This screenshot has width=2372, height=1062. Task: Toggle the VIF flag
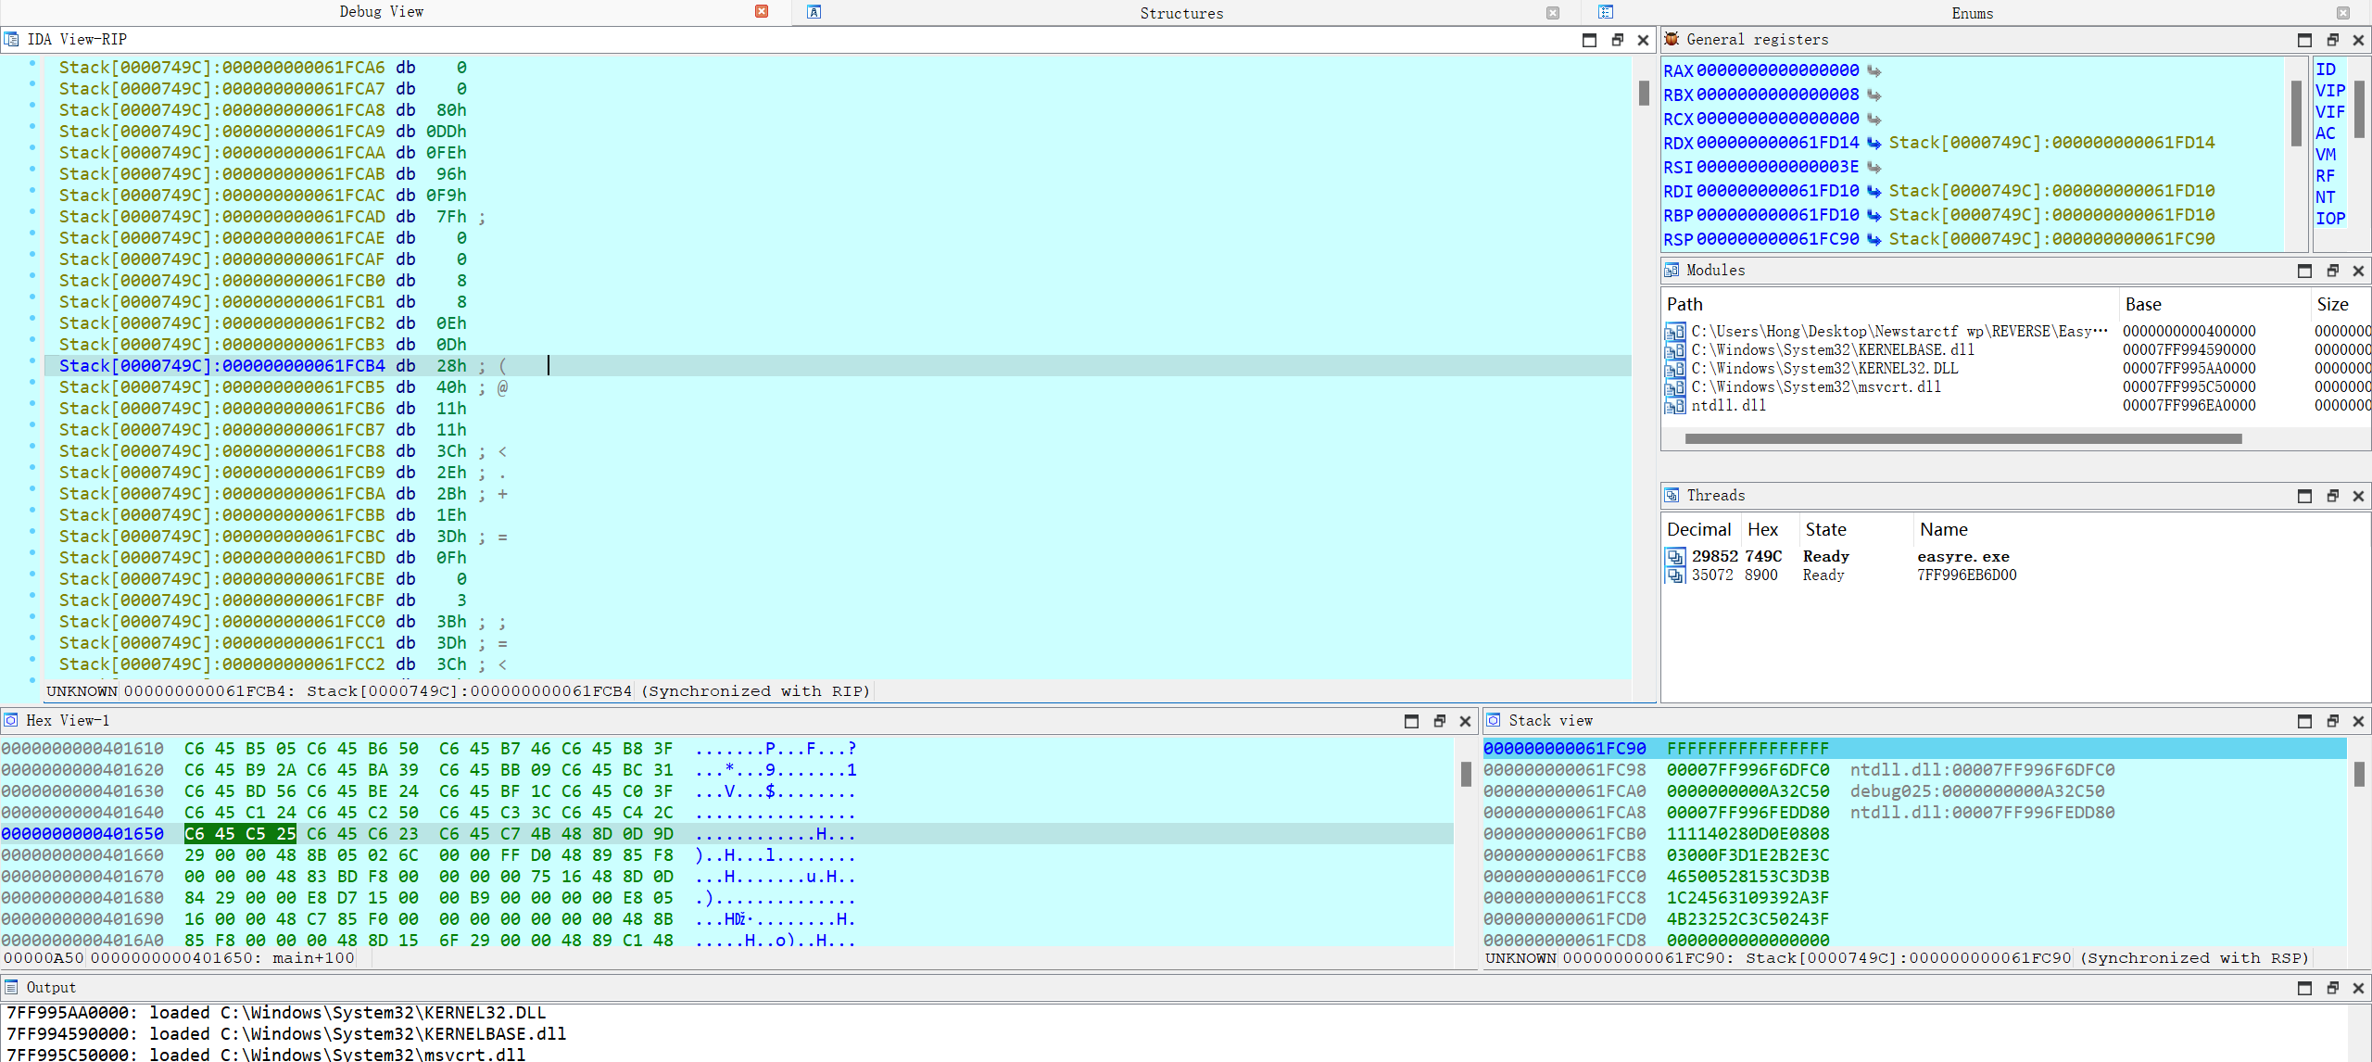(2330, 112)
